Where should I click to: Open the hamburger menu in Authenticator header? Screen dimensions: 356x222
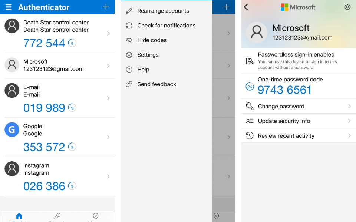click(x=9, y=7)
